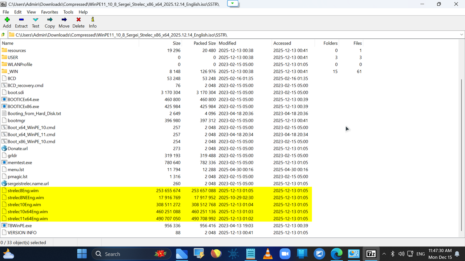Click the Add archive toolbar icon
Viewport: 465px width, 261px height.
[x=7, y=22]
